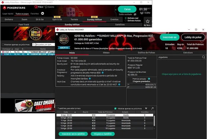Screen dimensions: 207x139
Task: Collapse the satellites panel with the double chevron
Action: pos(146,108)
